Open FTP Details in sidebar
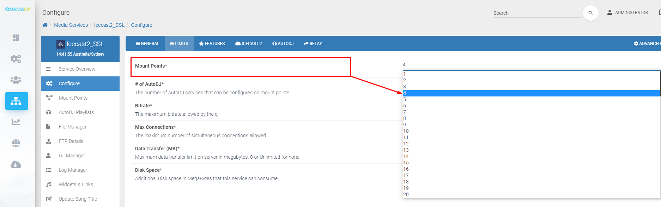The height and width of the screenshot is (207, 661). 80,141
